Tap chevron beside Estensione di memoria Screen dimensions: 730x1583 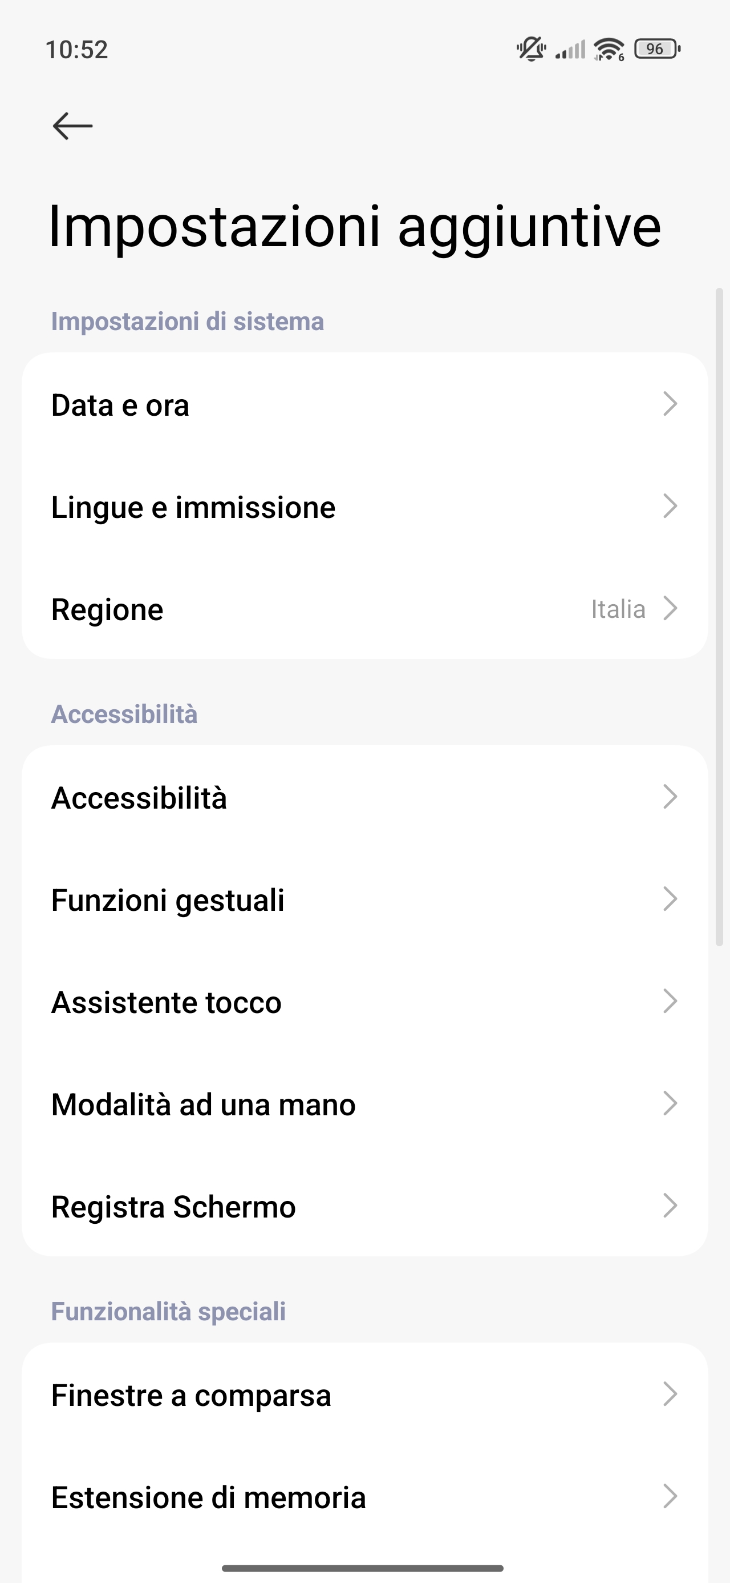[671, 1496]
